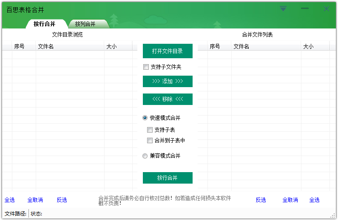Click the resize grip in status bar corner
Viewport: 338px width, 221px height.
(333, 215)
